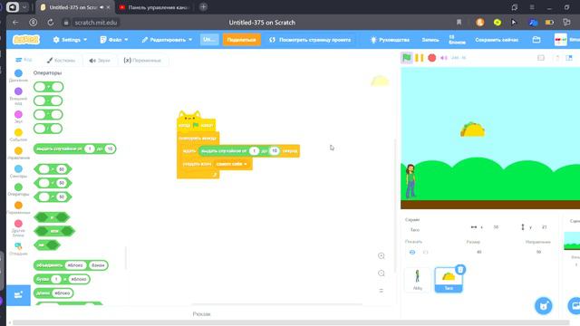
Task: Stop the project with the red stop icon
Action: coord(431,58)
